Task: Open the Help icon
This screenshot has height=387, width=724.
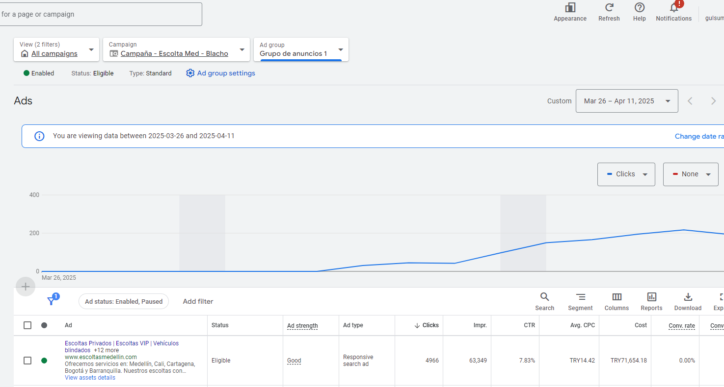Action: (640, 8)
